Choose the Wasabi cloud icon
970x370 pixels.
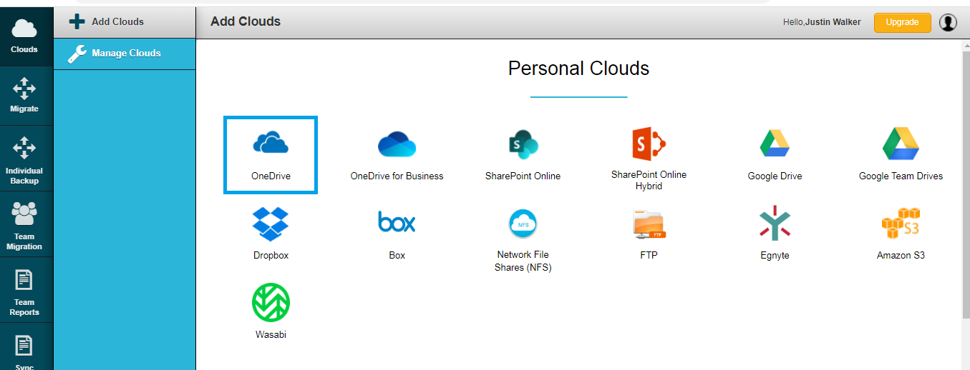point(271,302)
